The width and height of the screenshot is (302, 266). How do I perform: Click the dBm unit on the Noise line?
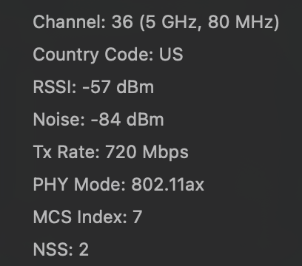(145, 120)
